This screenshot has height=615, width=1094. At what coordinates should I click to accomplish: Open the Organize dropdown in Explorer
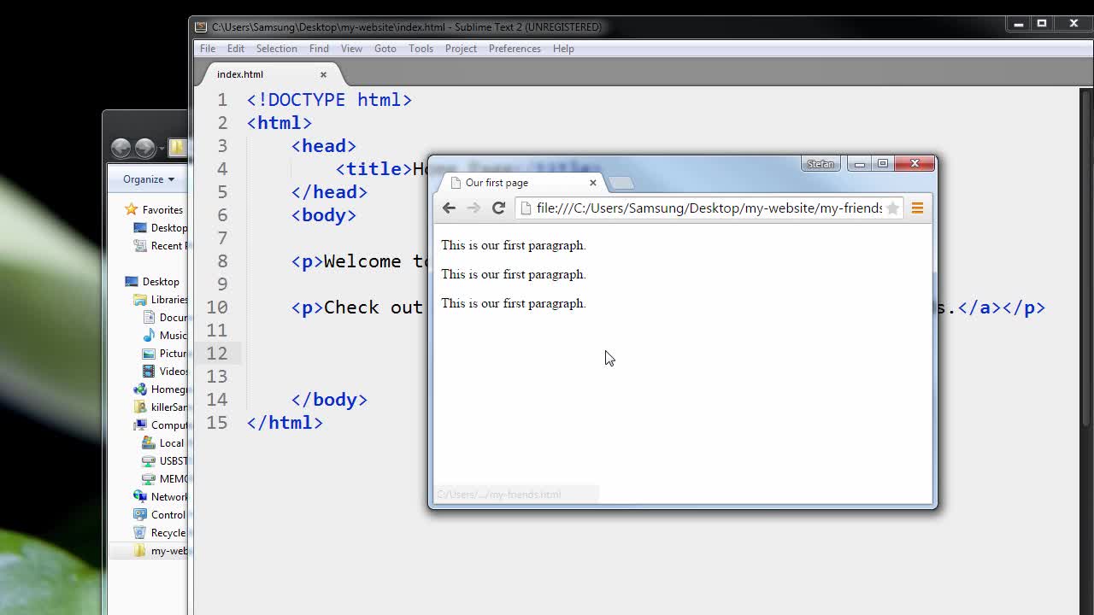148,179
